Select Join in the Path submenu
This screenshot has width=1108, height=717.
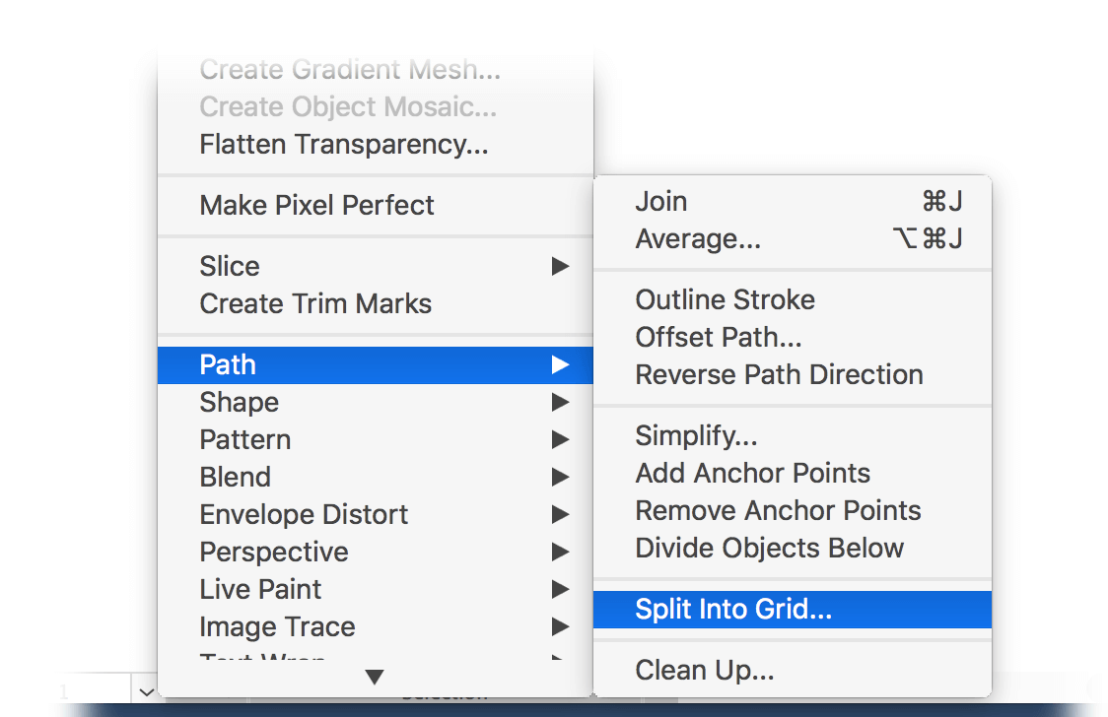click(793, 201)
